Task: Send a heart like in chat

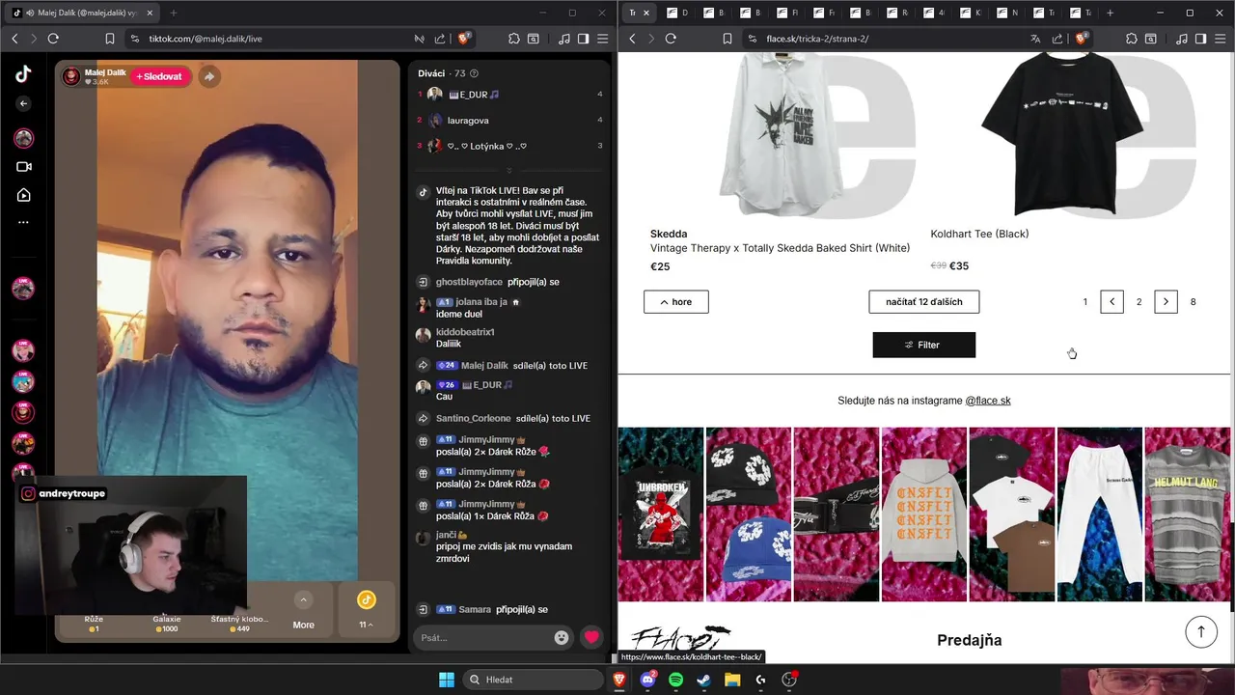Action: coord(591,637)
